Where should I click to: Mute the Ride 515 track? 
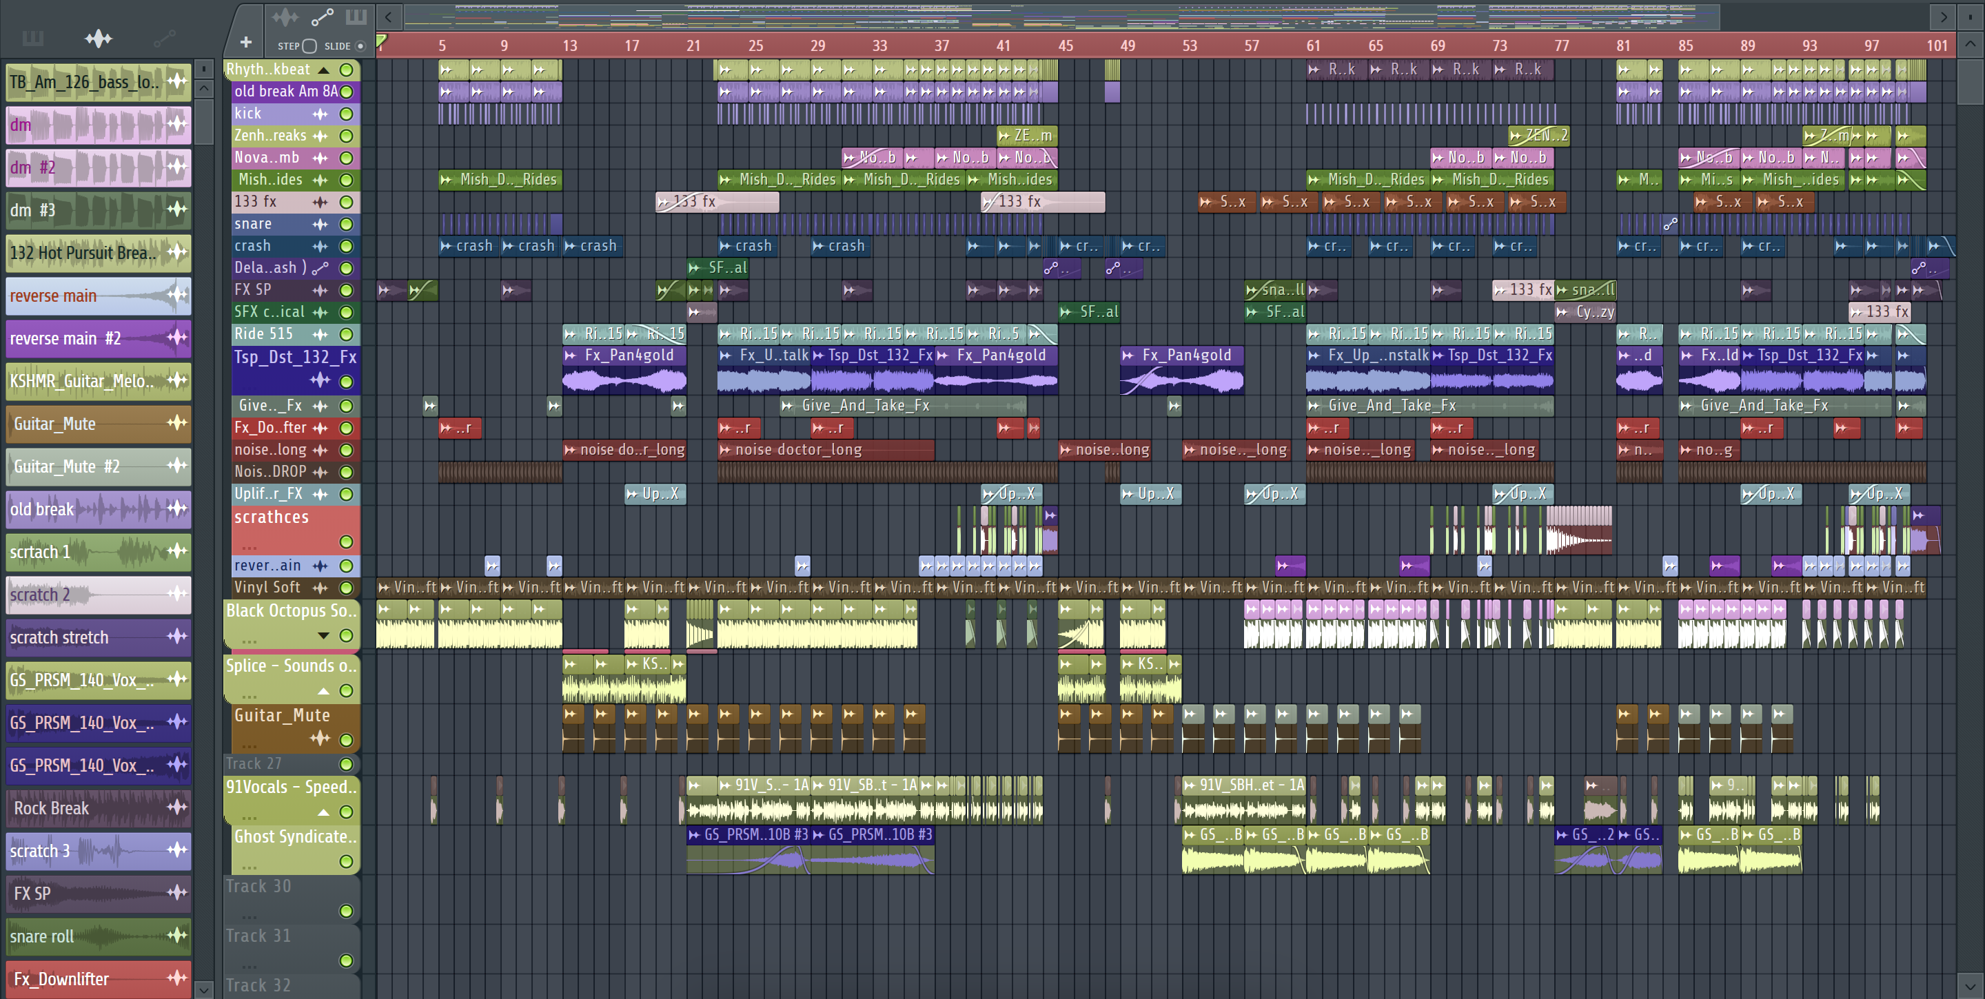coord(347,335)
